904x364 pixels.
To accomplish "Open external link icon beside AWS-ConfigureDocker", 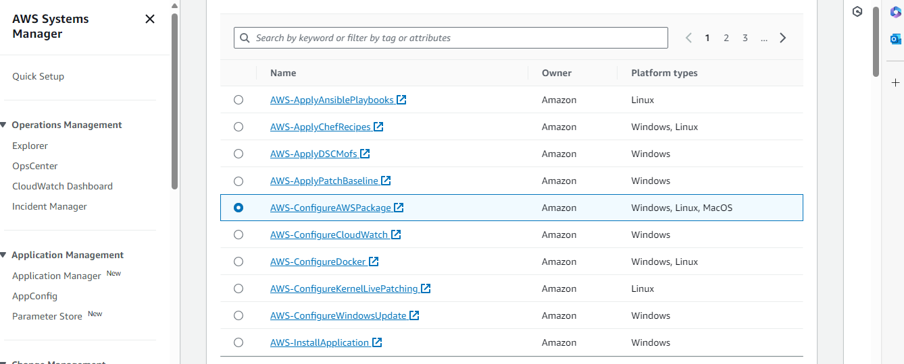I will [374, 262].
